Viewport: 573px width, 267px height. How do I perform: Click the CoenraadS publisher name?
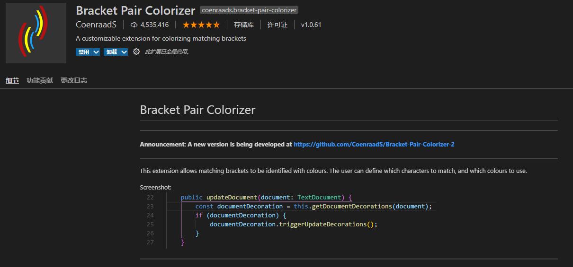96,25
